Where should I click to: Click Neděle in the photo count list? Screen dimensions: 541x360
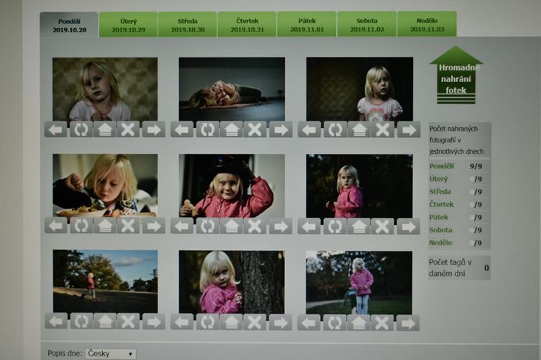440,243
